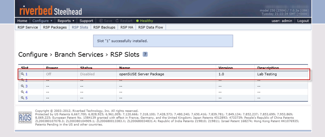
Task: Open the RSP Data Flow tab
Action: (151, 27)
